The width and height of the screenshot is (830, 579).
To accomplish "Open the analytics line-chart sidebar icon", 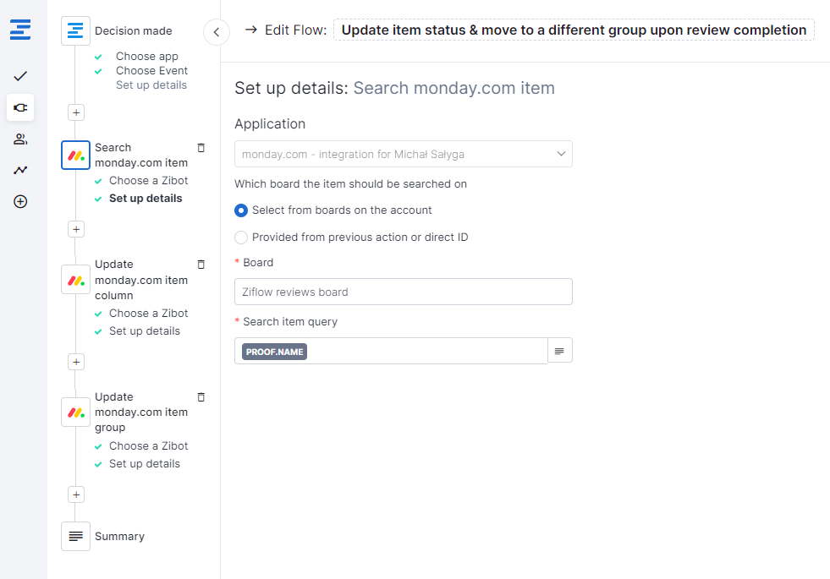I will coord(20,170).
